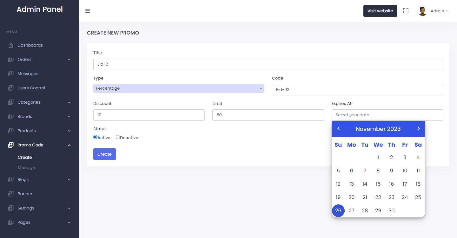
Task: Click the Promo Code sidebar icon
Action: tap(11, 145)
